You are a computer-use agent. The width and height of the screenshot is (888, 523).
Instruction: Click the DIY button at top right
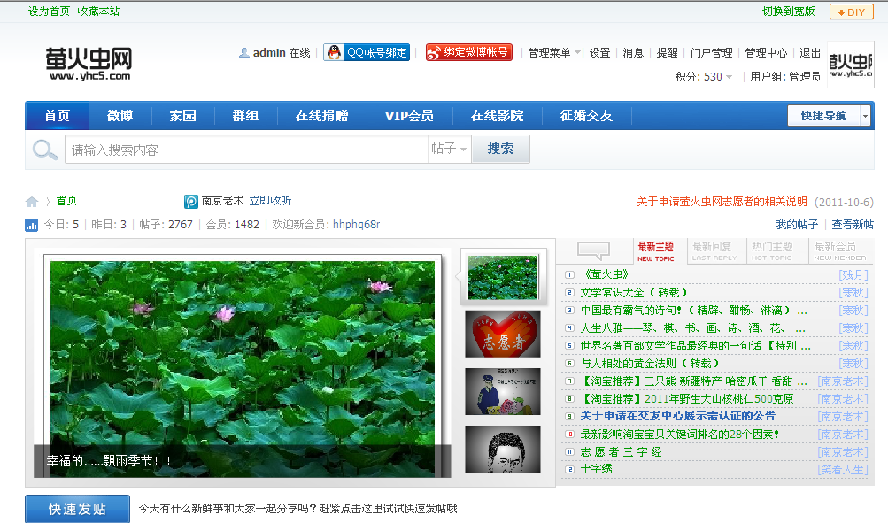click(851, 12)
